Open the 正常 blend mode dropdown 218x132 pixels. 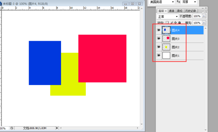coord(167,17)
